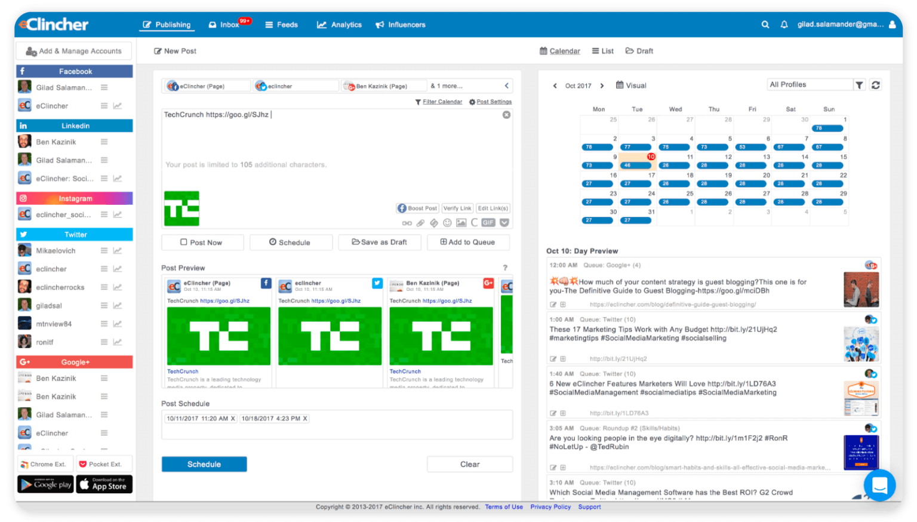
Task: Click the Verify Link button
Action: coord(457,208)
